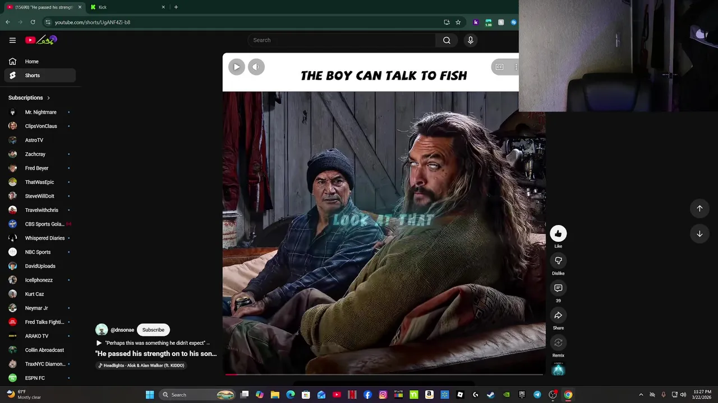Select Shorts in the sidebar
The width and height of the screenshot is (718, 403).
click(x=40, y=76)
